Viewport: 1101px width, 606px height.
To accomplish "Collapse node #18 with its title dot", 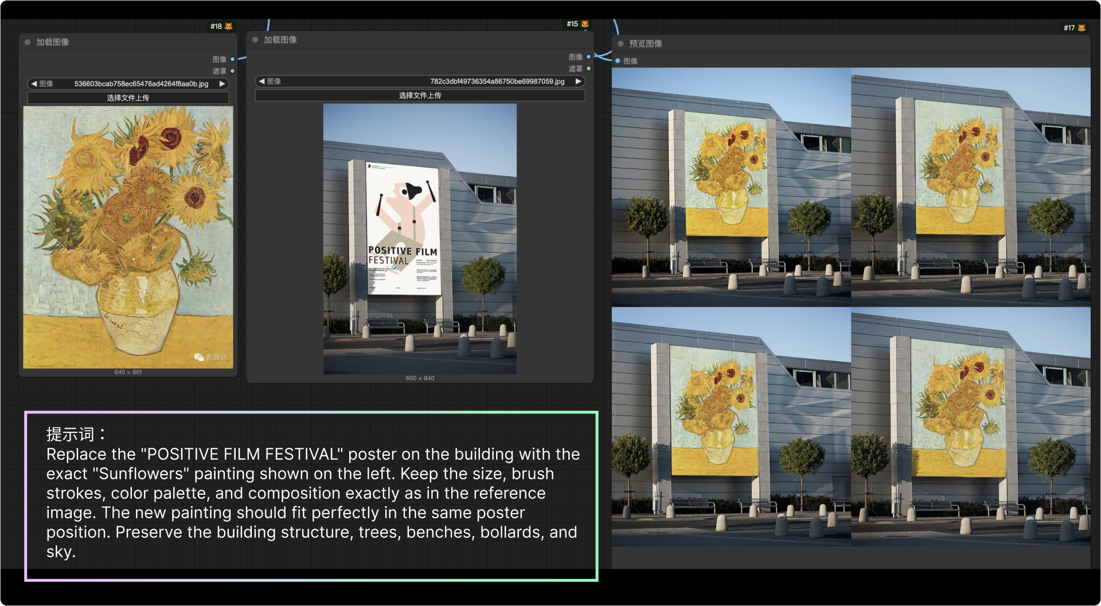I will [x=28, y=42].
